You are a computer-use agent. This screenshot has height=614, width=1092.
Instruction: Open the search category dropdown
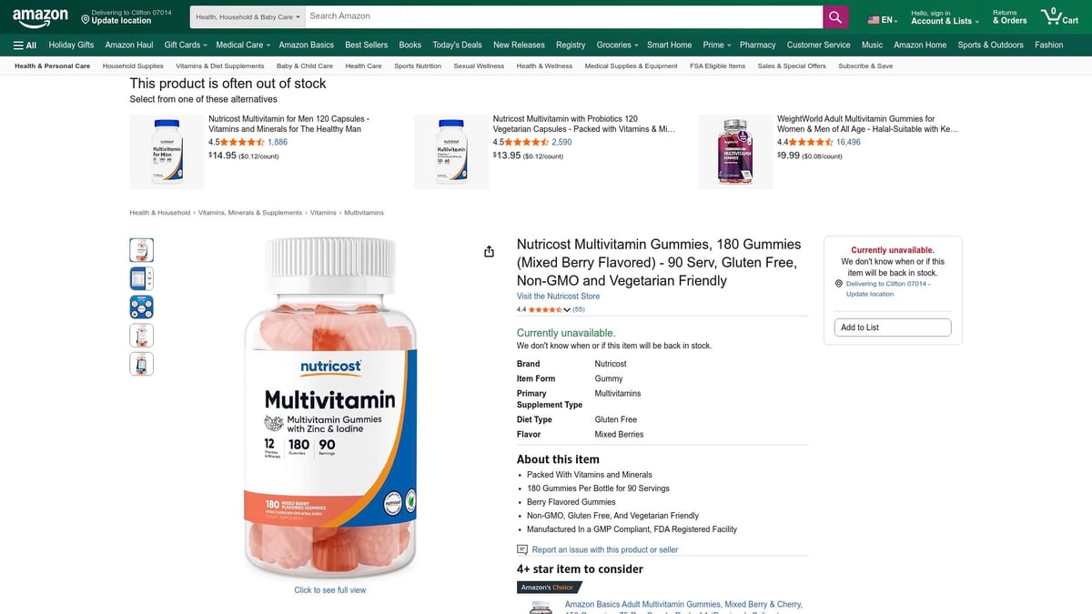point(244,15)
